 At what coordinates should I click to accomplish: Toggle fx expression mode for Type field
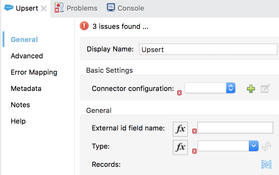point(180,147)
